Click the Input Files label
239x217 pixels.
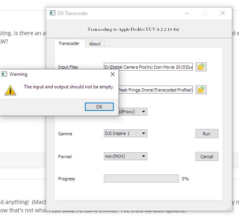[68, 67]
